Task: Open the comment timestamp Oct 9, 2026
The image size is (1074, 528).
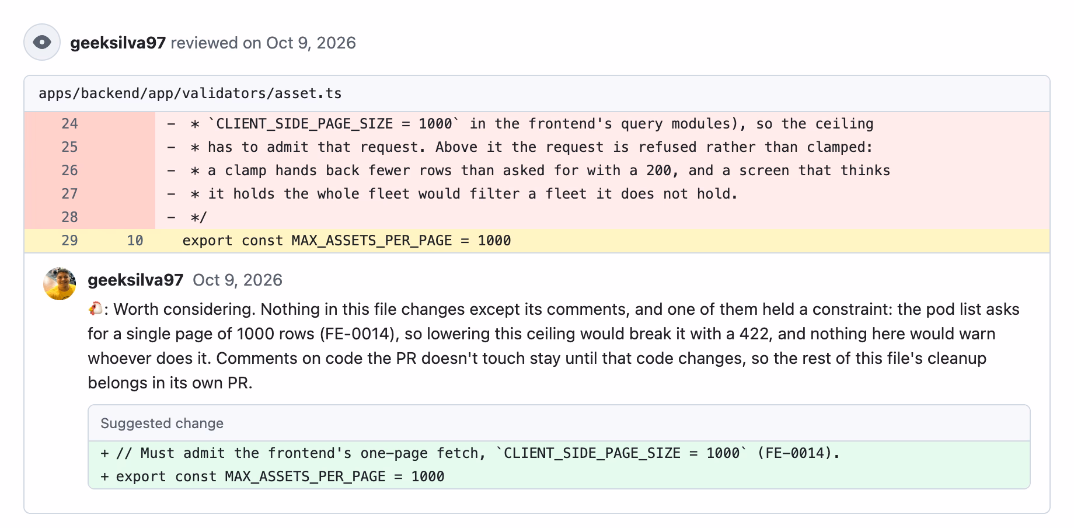Action: (x=238, y=280)
